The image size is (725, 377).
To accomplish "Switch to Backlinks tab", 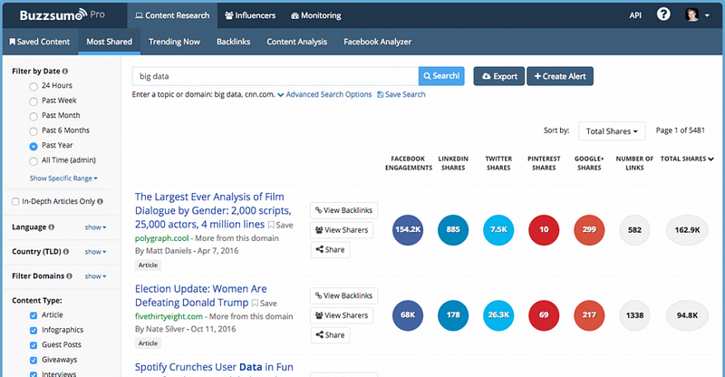I will click(x=234, y=42).
